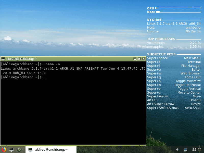The height and width of the screenshot is (153, 204).
Task: Open the network monitor tray icon
Action: 185,150
